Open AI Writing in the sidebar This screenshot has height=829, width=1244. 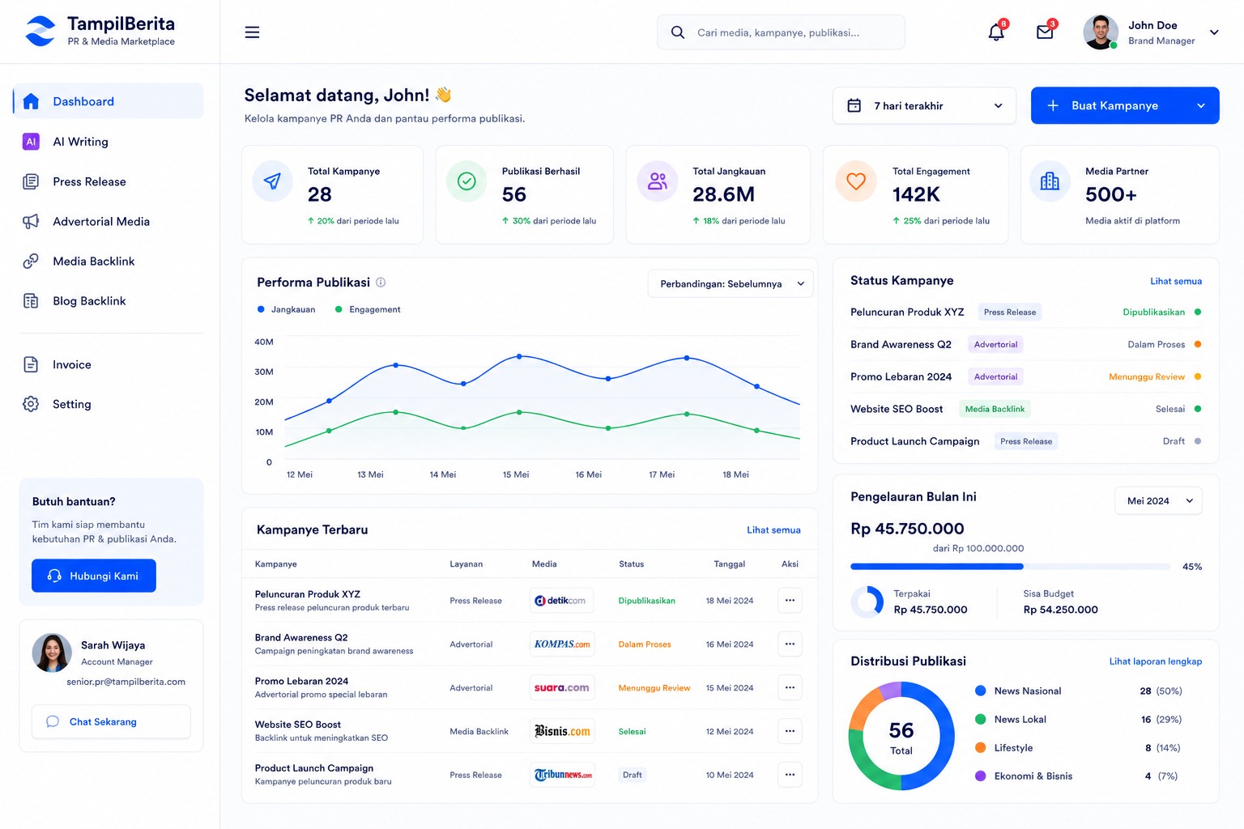(109, 142)
